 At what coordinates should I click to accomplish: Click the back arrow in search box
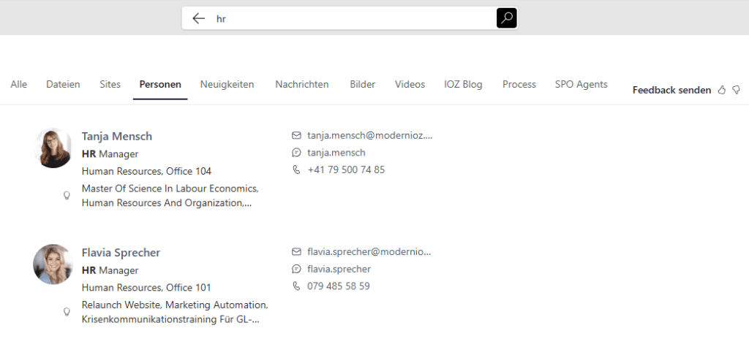pyautogui.click(x=198, y=18)
